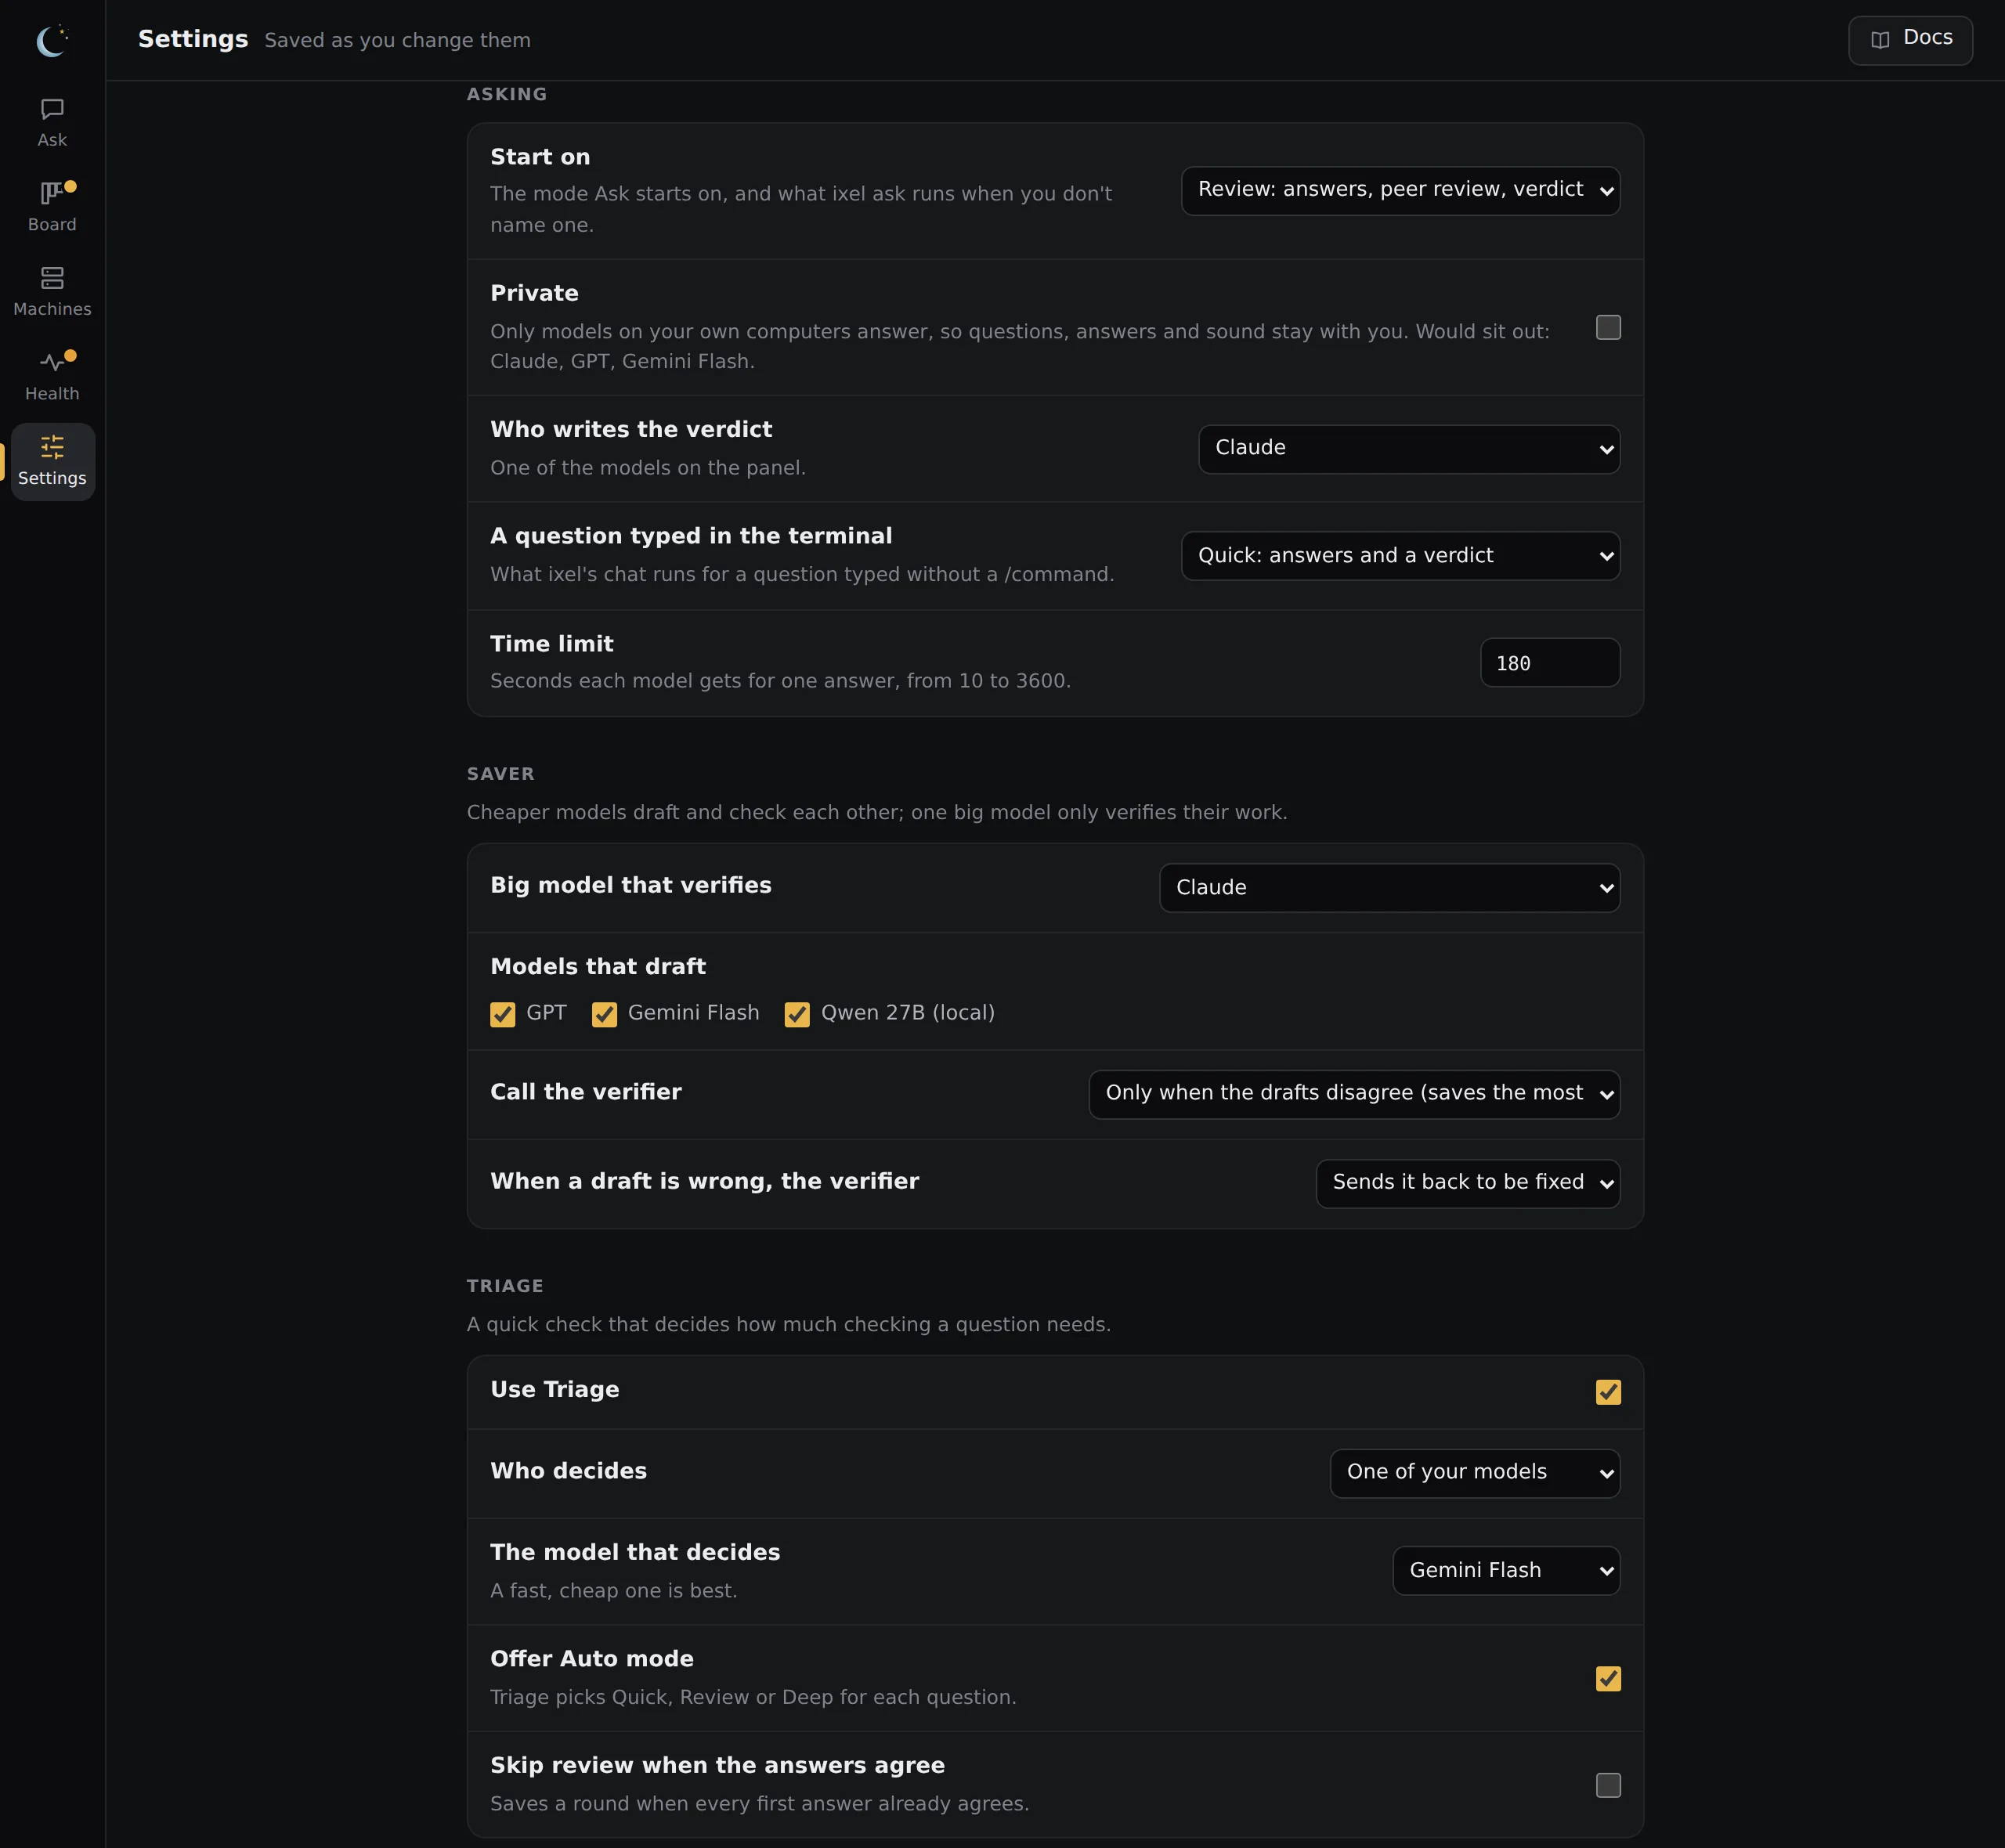
Task: Uncheck Gemini Flash draft model
Action: (604, 1014)
